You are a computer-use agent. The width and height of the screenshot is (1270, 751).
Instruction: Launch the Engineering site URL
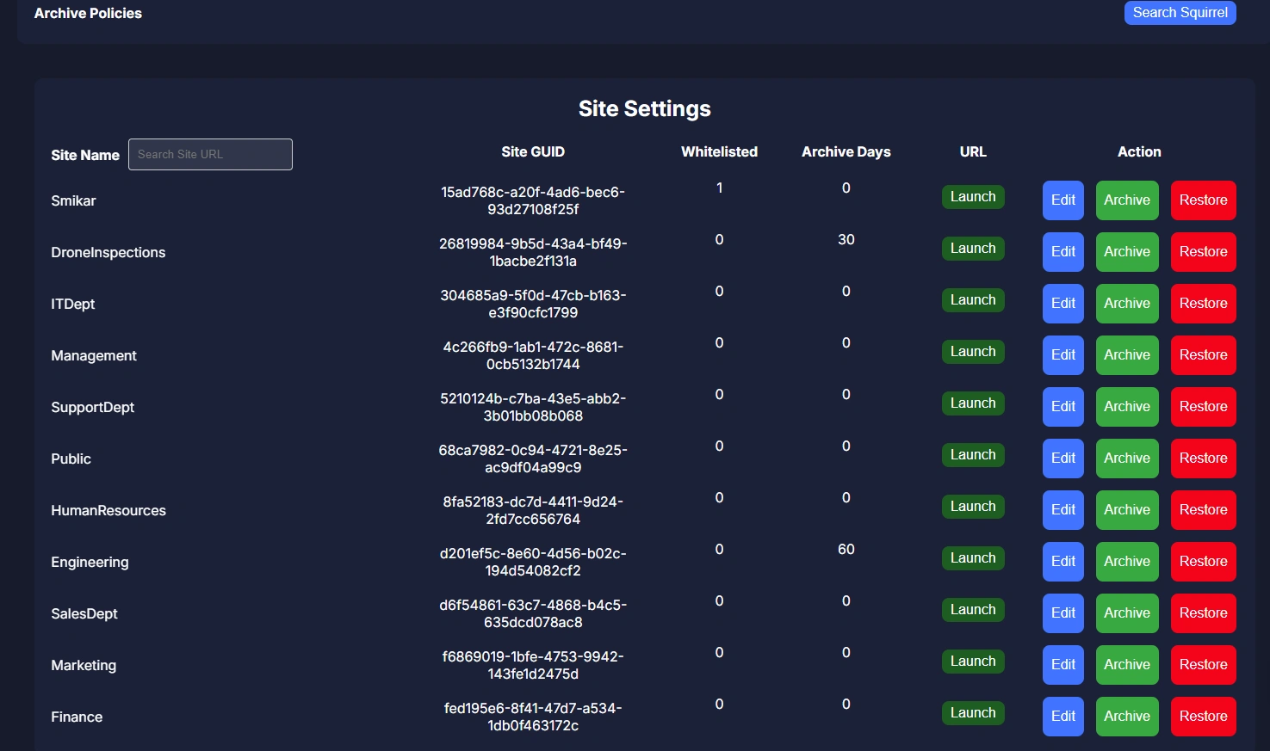972,558
